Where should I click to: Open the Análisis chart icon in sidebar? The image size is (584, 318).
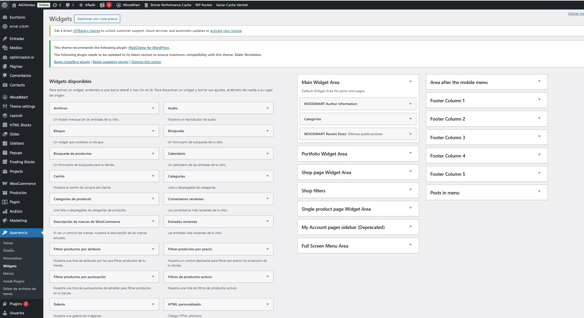click(x=5, y=211)
